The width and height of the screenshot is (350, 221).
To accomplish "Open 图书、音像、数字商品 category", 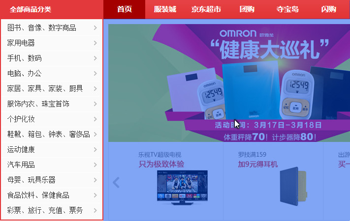I will click(x=42, y=28).
